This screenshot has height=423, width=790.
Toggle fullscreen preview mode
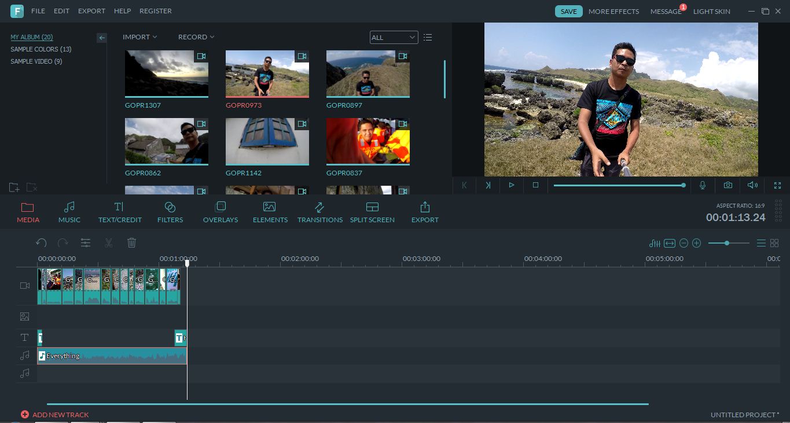pyautogui.click(x=777, y=185)
